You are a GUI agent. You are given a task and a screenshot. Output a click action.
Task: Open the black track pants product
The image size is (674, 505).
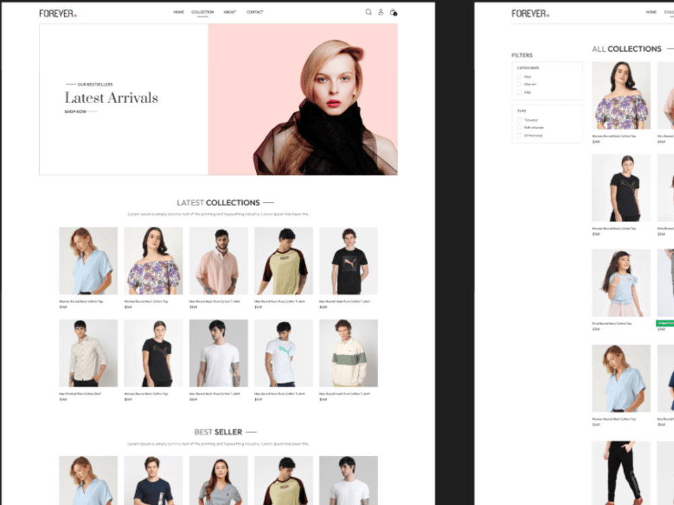621,473
